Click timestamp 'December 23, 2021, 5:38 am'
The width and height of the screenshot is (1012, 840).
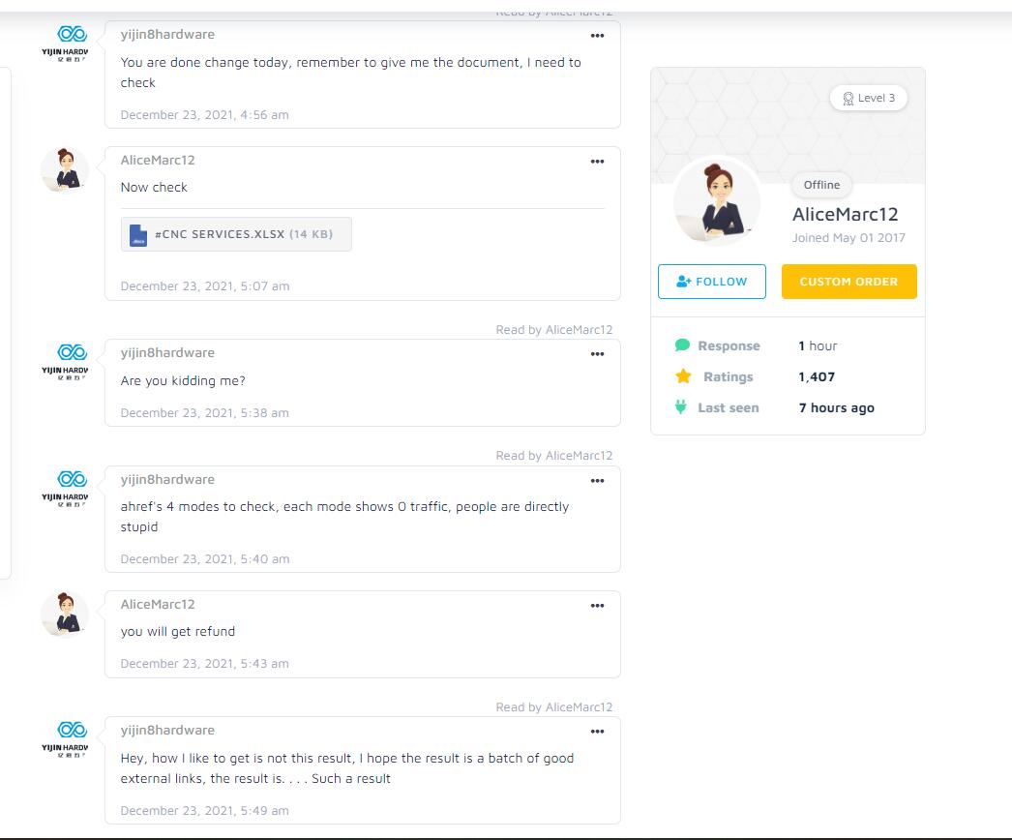click(x=204, y=412)
